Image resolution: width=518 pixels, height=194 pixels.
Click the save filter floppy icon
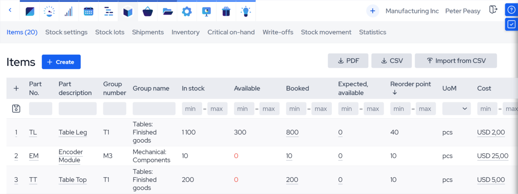16,109
